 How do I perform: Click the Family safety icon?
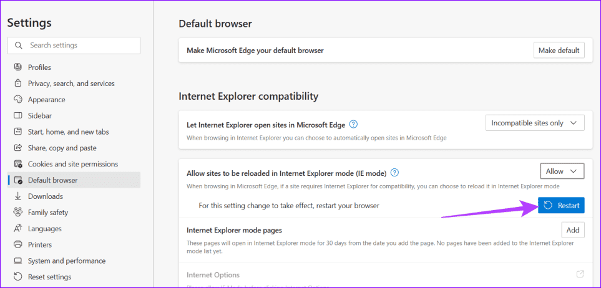pos(17,212)
